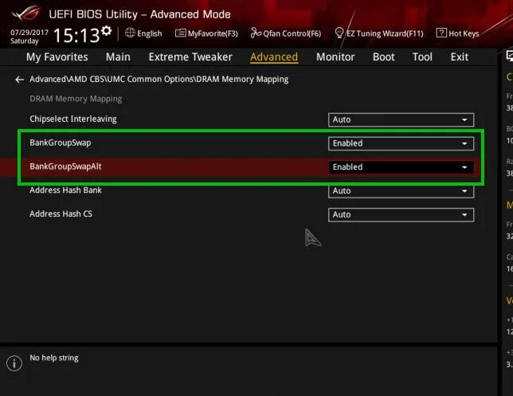Click the ROG logo at top left
The height and width of the screenshot is (396, 513).
pyautogui.click(x=25, y=14)
